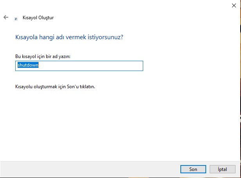Click the heading "Kısayola hangi adı vermek istiyorsunuz?"
The image size is (241, 178).
[x=69, y=37]
